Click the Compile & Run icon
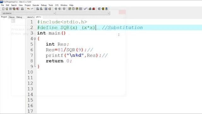Image resolution: width=202 pixels, height=114 pixels. 77,9
